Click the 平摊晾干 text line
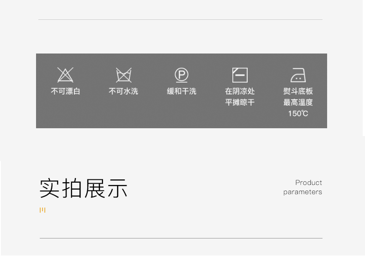The width and height of the screenshot is (365, 268). pyautogui.click(x=240, y=102)
